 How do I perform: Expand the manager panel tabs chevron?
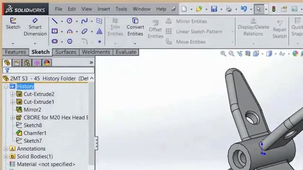91,62
